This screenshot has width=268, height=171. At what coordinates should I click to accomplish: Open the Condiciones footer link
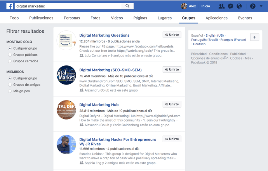pyautogui.click(x=218, y=54)
